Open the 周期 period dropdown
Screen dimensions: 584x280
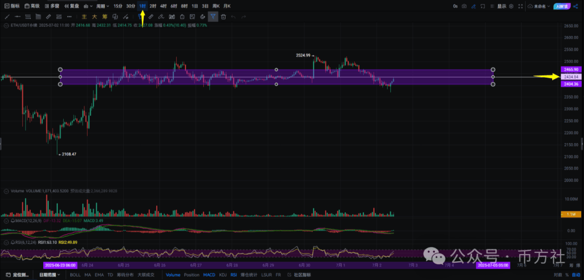click(x=102, y=6)
